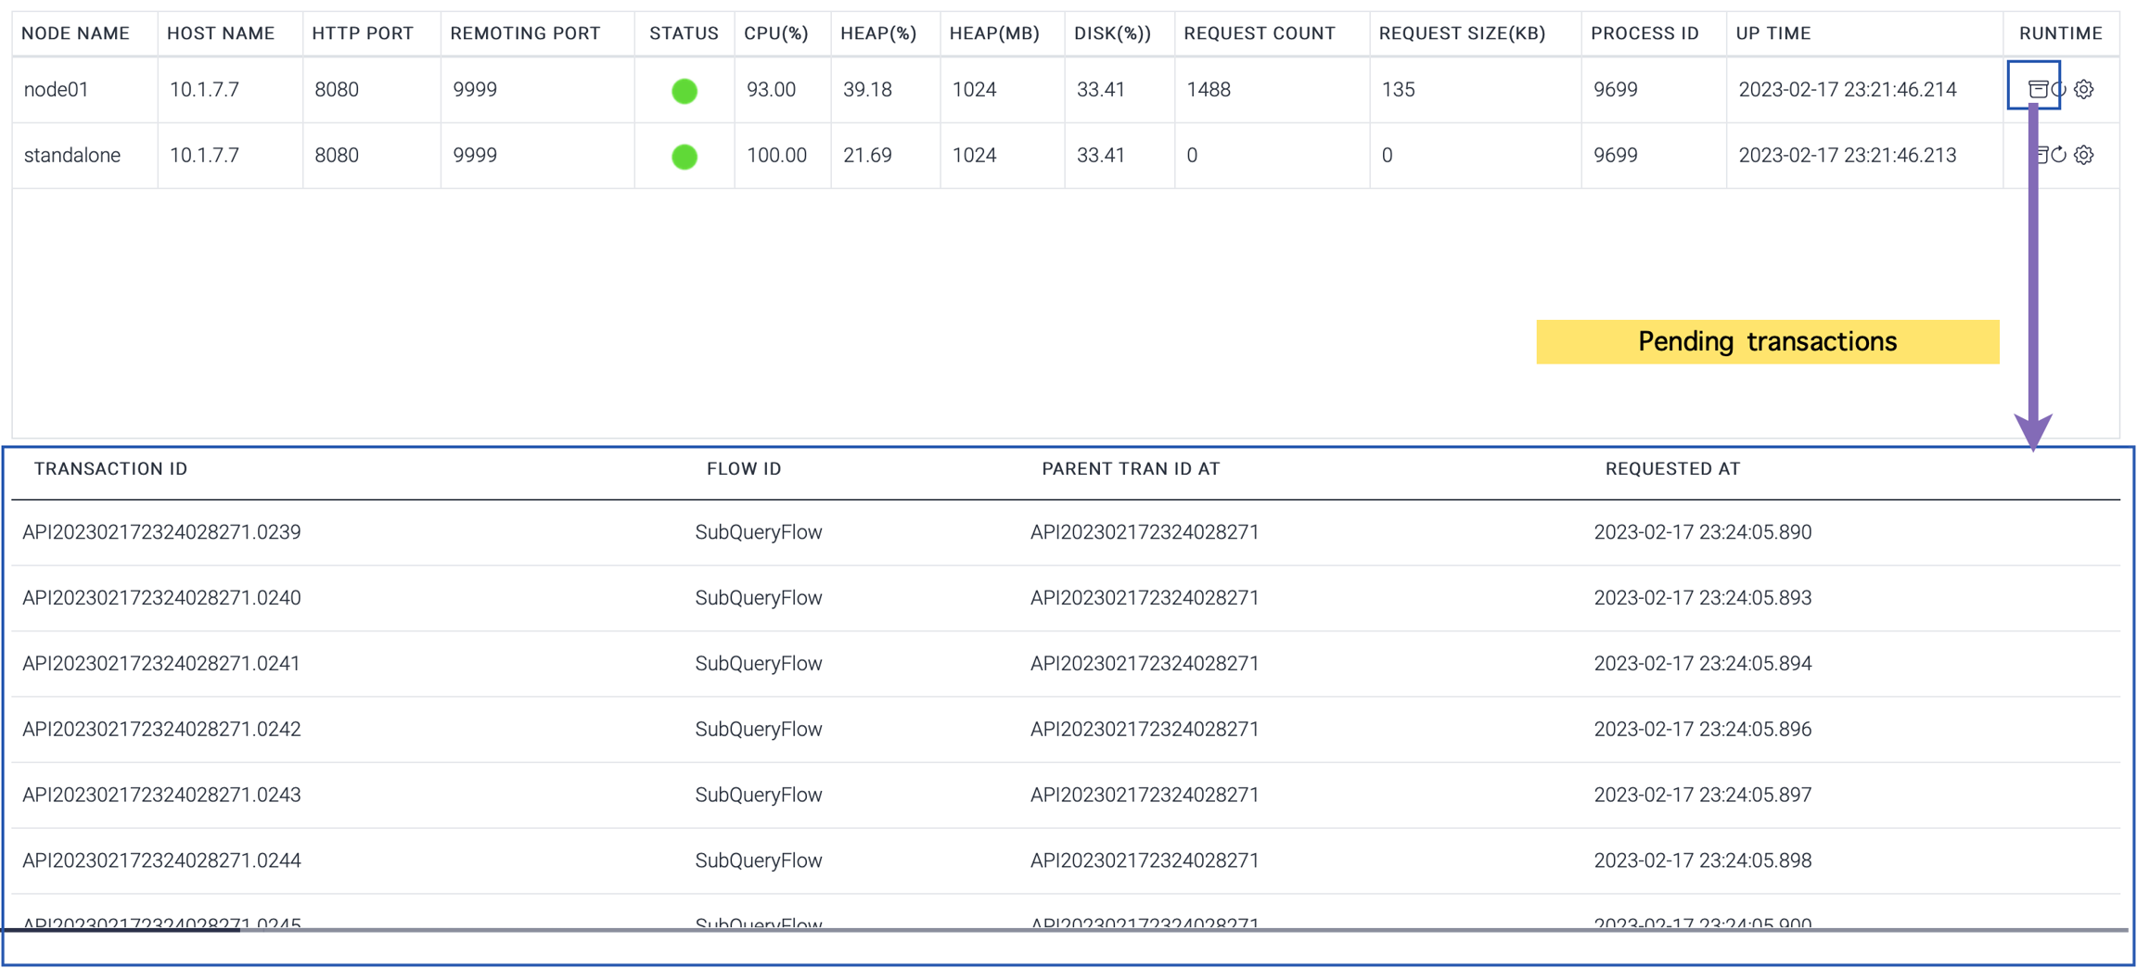Select transaction ending in .0239
Screen dimensions: 2137x968
click(x=161, y=532)
